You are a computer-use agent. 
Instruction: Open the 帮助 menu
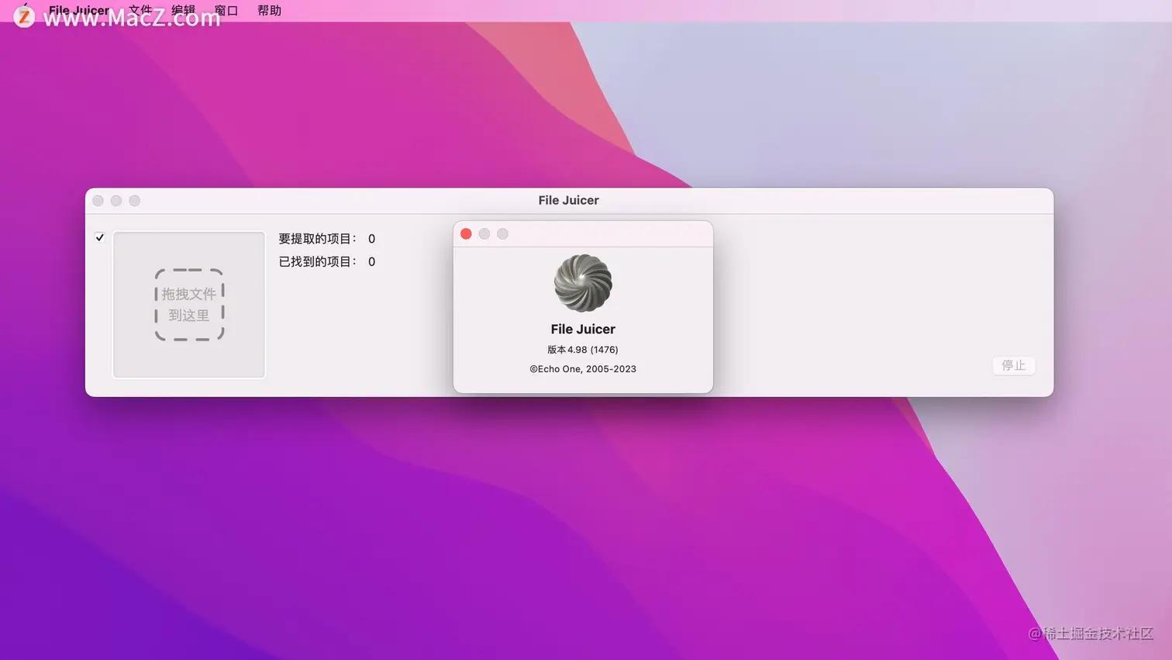pyautogui.click(x=270, y=11)
